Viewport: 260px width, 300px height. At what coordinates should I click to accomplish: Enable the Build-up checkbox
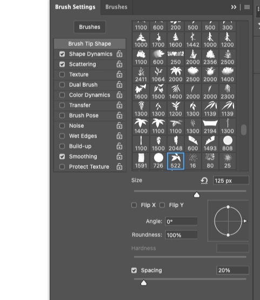62,146
